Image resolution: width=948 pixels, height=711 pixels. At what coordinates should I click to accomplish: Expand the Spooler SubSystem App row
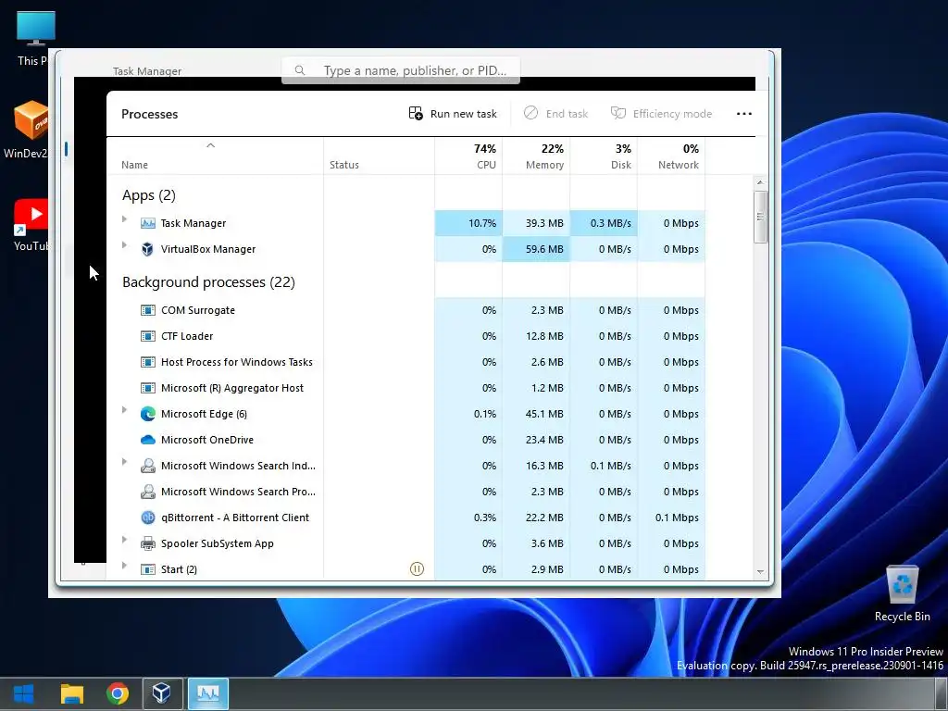pyautogui.click(x=125, y=540)
